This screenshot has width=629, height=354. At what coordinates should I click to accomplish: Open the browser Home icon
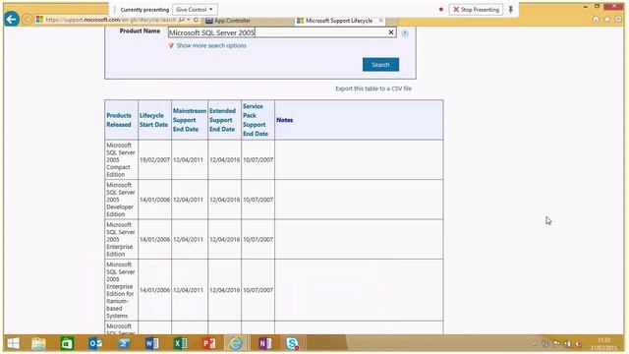point(596,20)
